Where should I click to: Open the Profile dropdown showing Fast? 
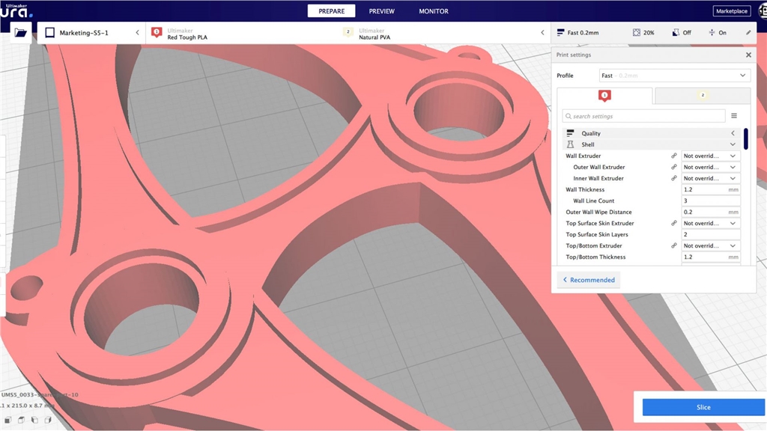pyautogui.click(x=674, y=76)
